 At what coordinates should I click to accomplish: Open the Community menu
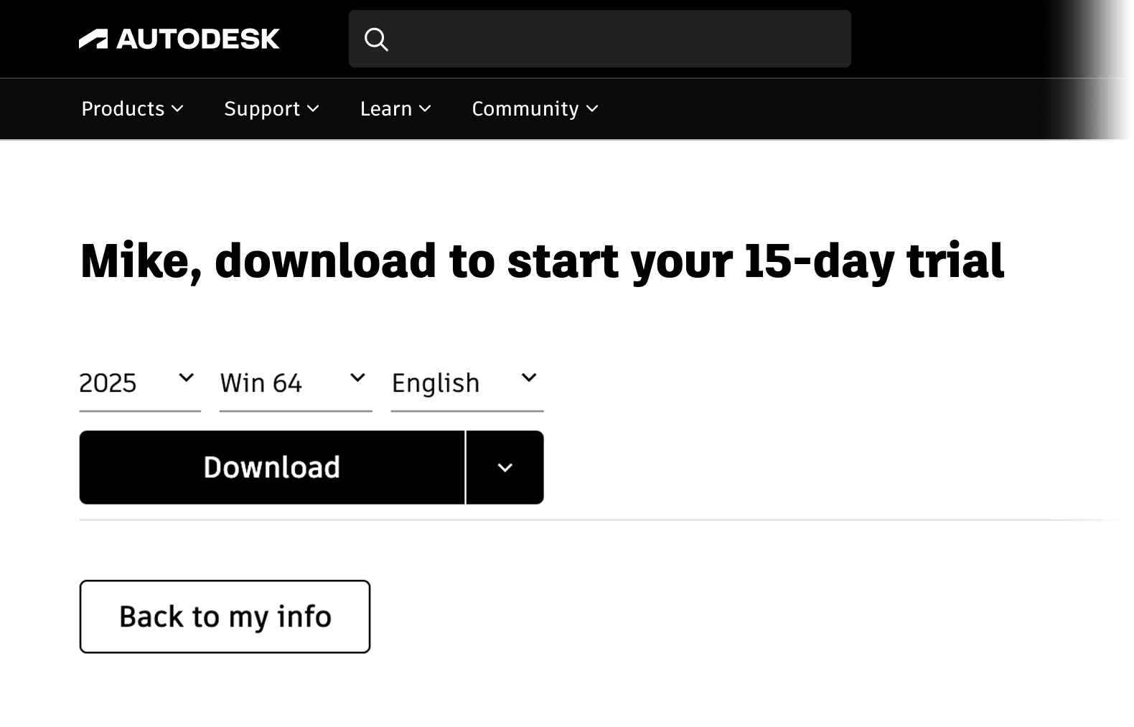[x=525, y=109]
